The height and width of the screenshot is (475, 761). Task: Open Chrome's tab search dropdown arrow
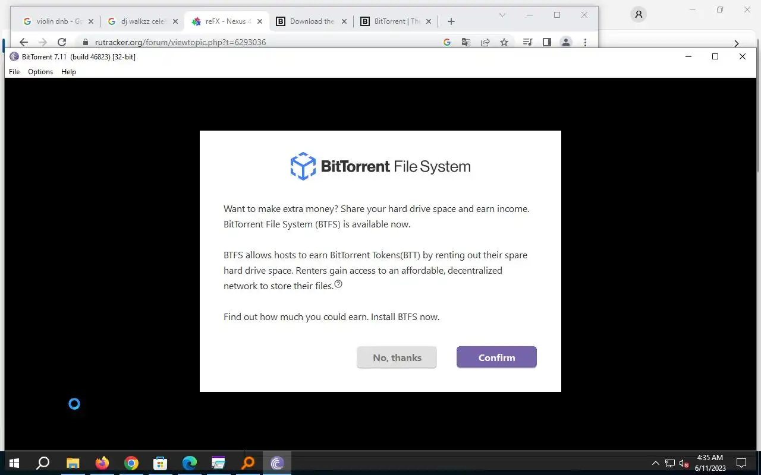point(502,15)
